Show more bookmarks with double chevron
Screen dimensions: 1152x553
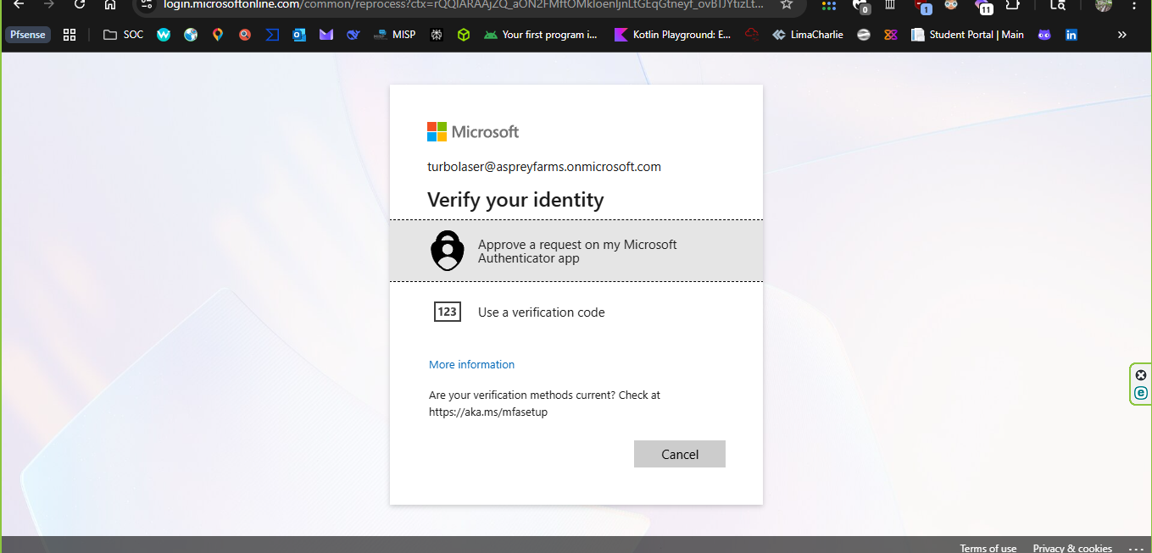1122,35
